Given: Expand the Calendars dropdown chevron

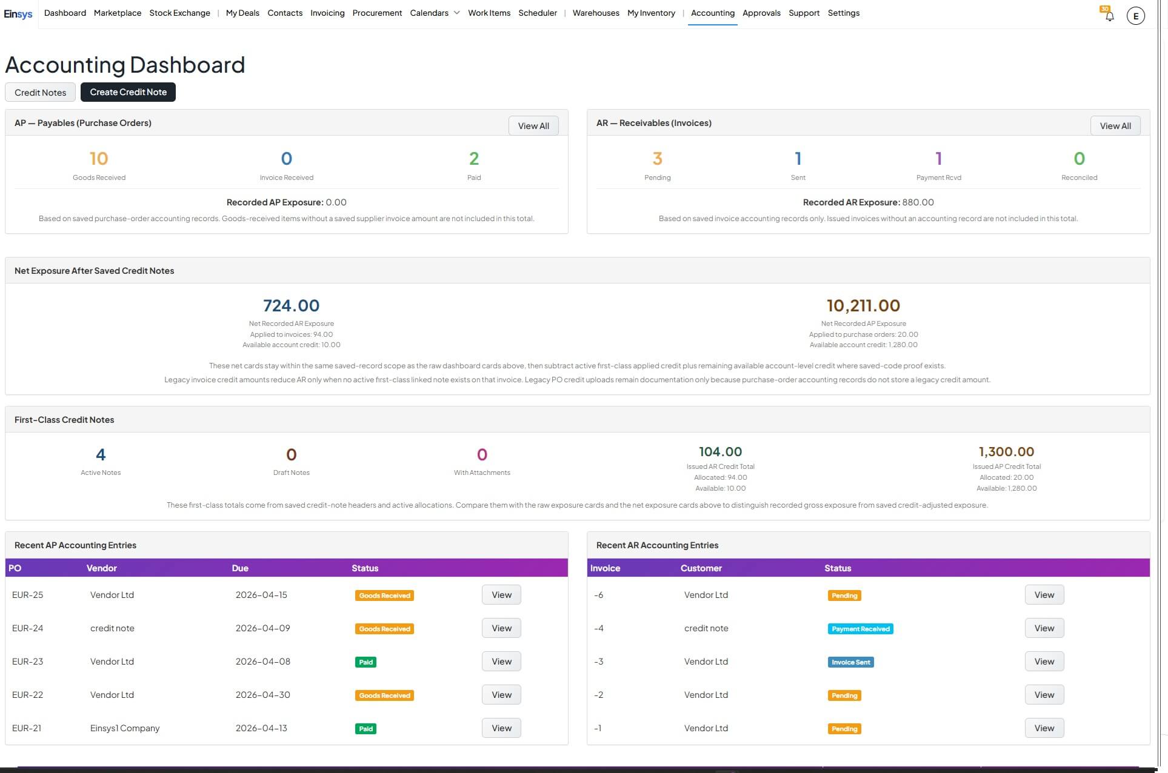Looking at the screenshot, I should [456, 13].
